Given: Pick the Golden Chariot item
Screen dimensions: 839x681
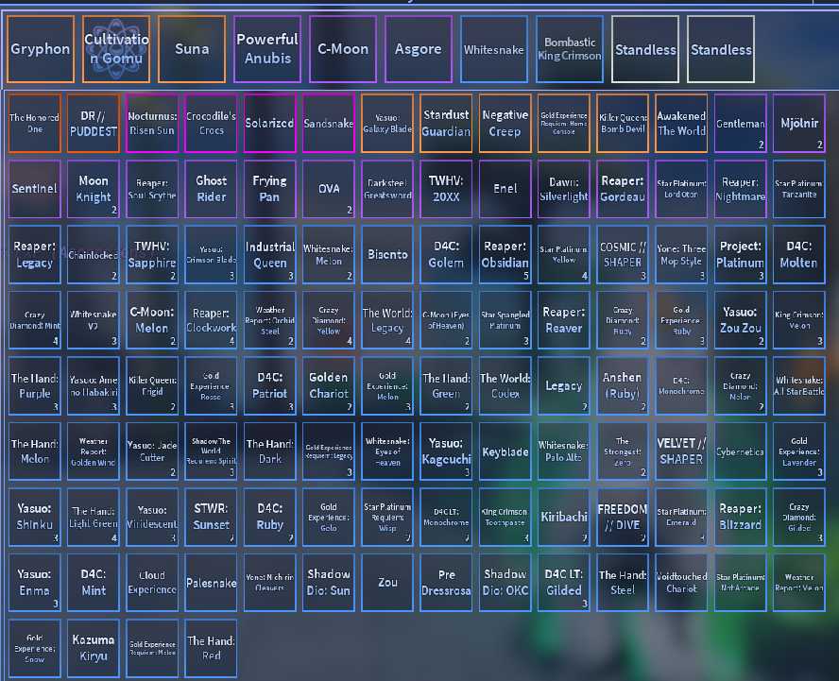Looking at the screenshot, I should [x=329, y=385].
